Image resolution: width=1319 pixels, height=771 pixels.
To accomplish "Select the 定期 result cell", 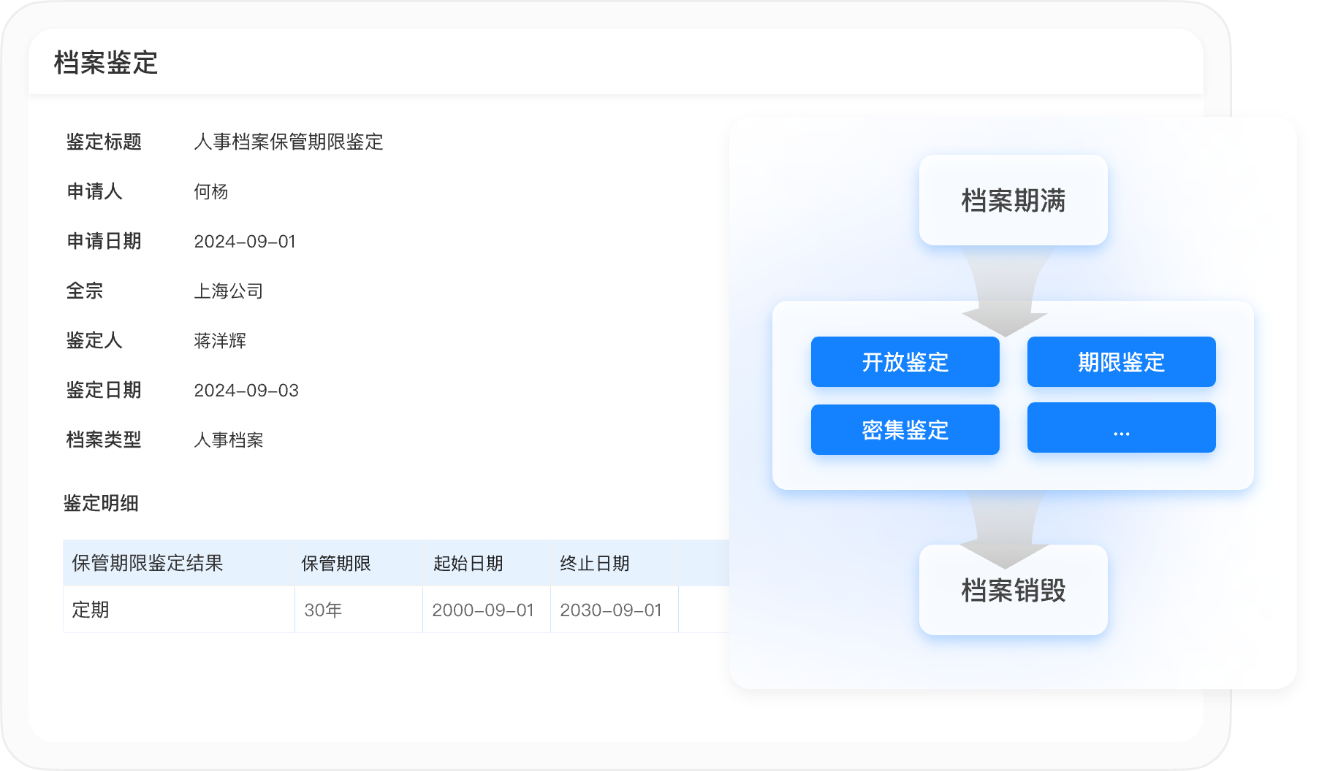I will click(91, 610).
